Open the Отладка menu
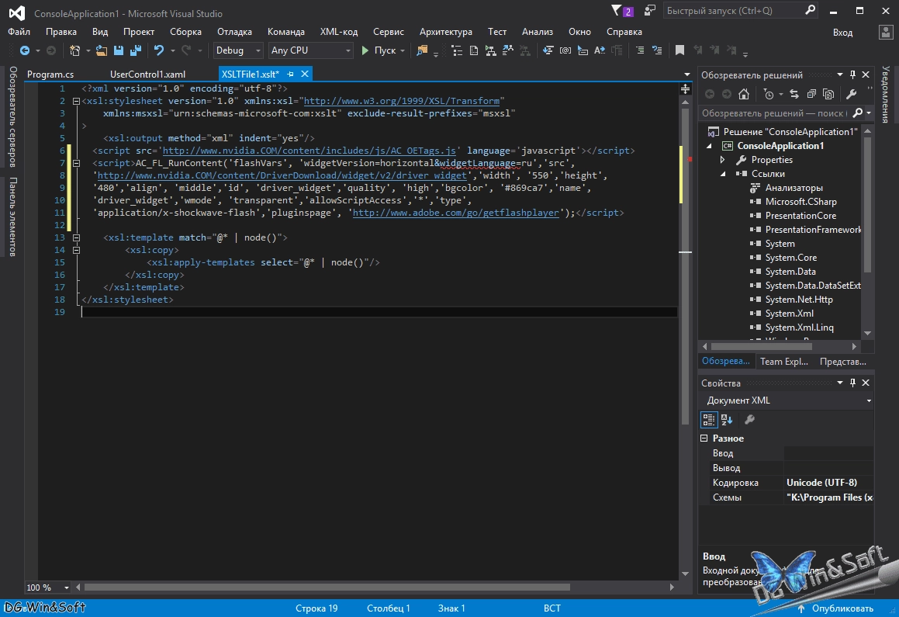Screen dimensions: 899x617 pyautogui.click(x=234, y=32)
